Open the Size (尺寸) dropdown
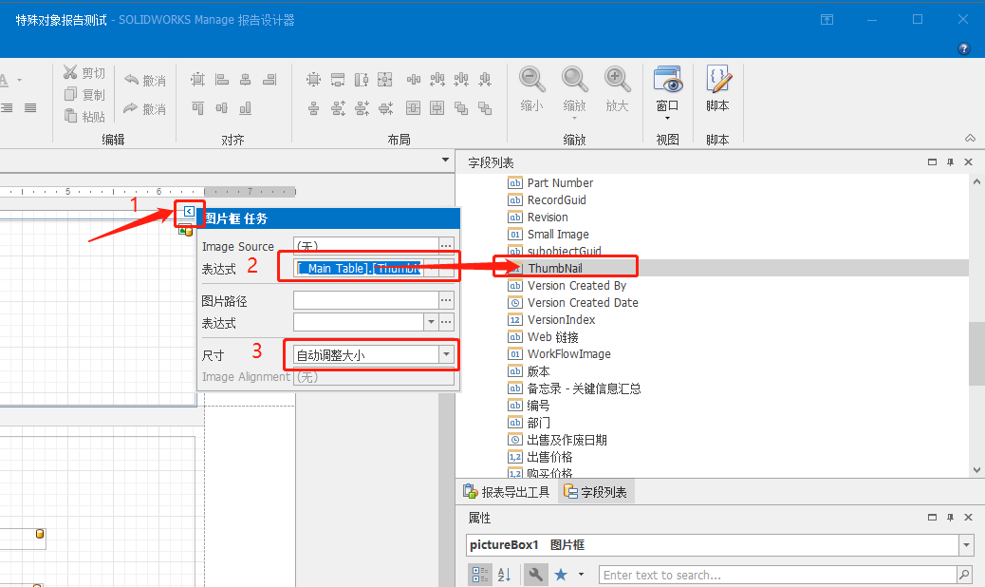 446,355
